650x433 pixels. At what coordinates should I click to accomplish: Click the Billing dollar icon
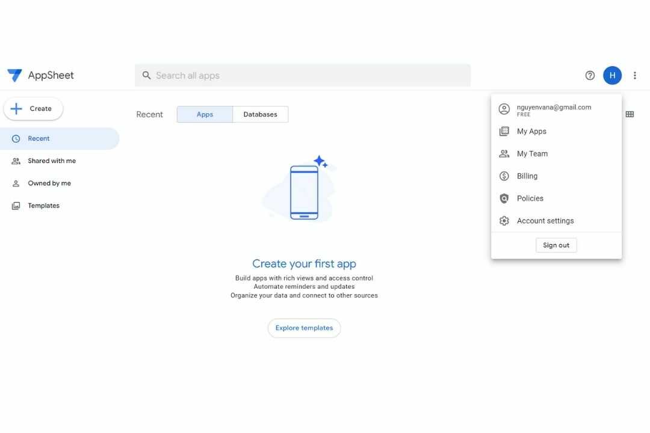click(x=504, y=176)
